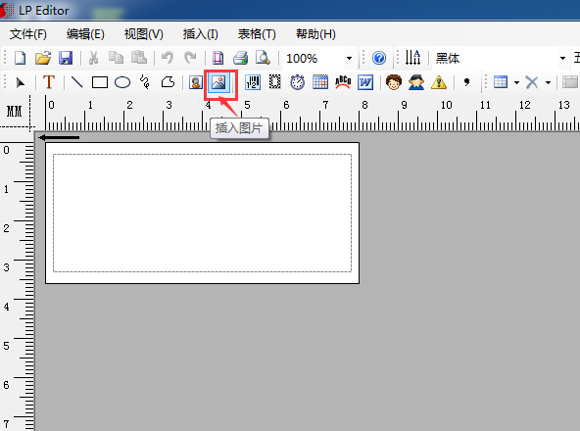Viewport: 580px width, 431px height.
Task: Click the Word document import icon
Action: tap(365, 82)
